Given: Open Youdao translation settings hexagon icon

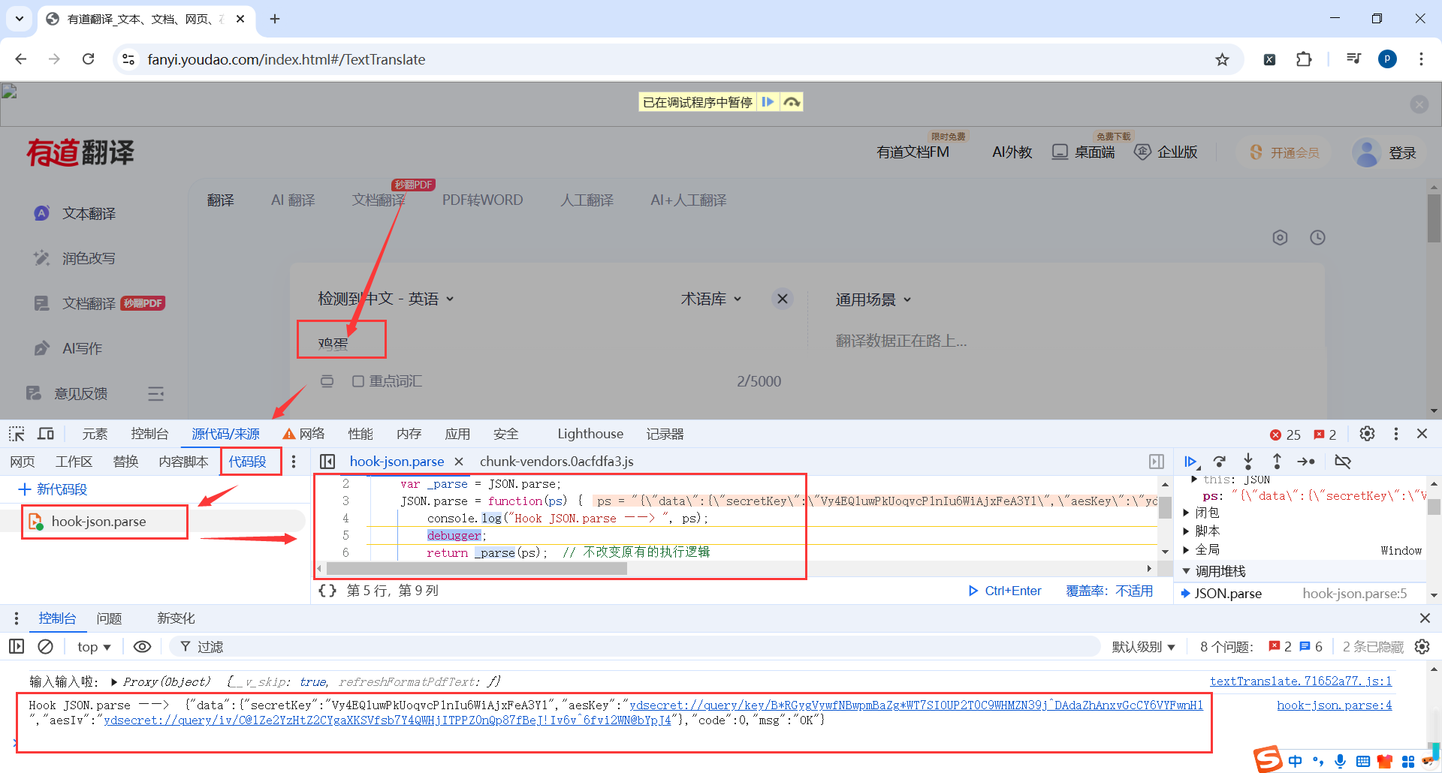Looking at the screenshot, I should (1281, 238).
